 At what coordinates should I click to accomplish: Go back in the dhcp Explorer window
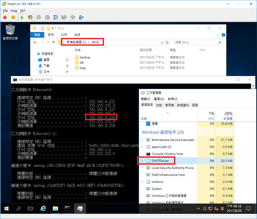click(35, 42)
